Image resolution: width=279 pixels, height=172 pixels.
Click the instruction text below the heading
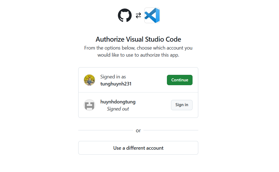[138, 51]
